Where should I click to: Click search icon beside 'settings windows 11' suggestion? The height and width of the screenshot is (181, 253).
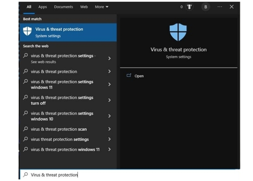click(x=26, y=81)
